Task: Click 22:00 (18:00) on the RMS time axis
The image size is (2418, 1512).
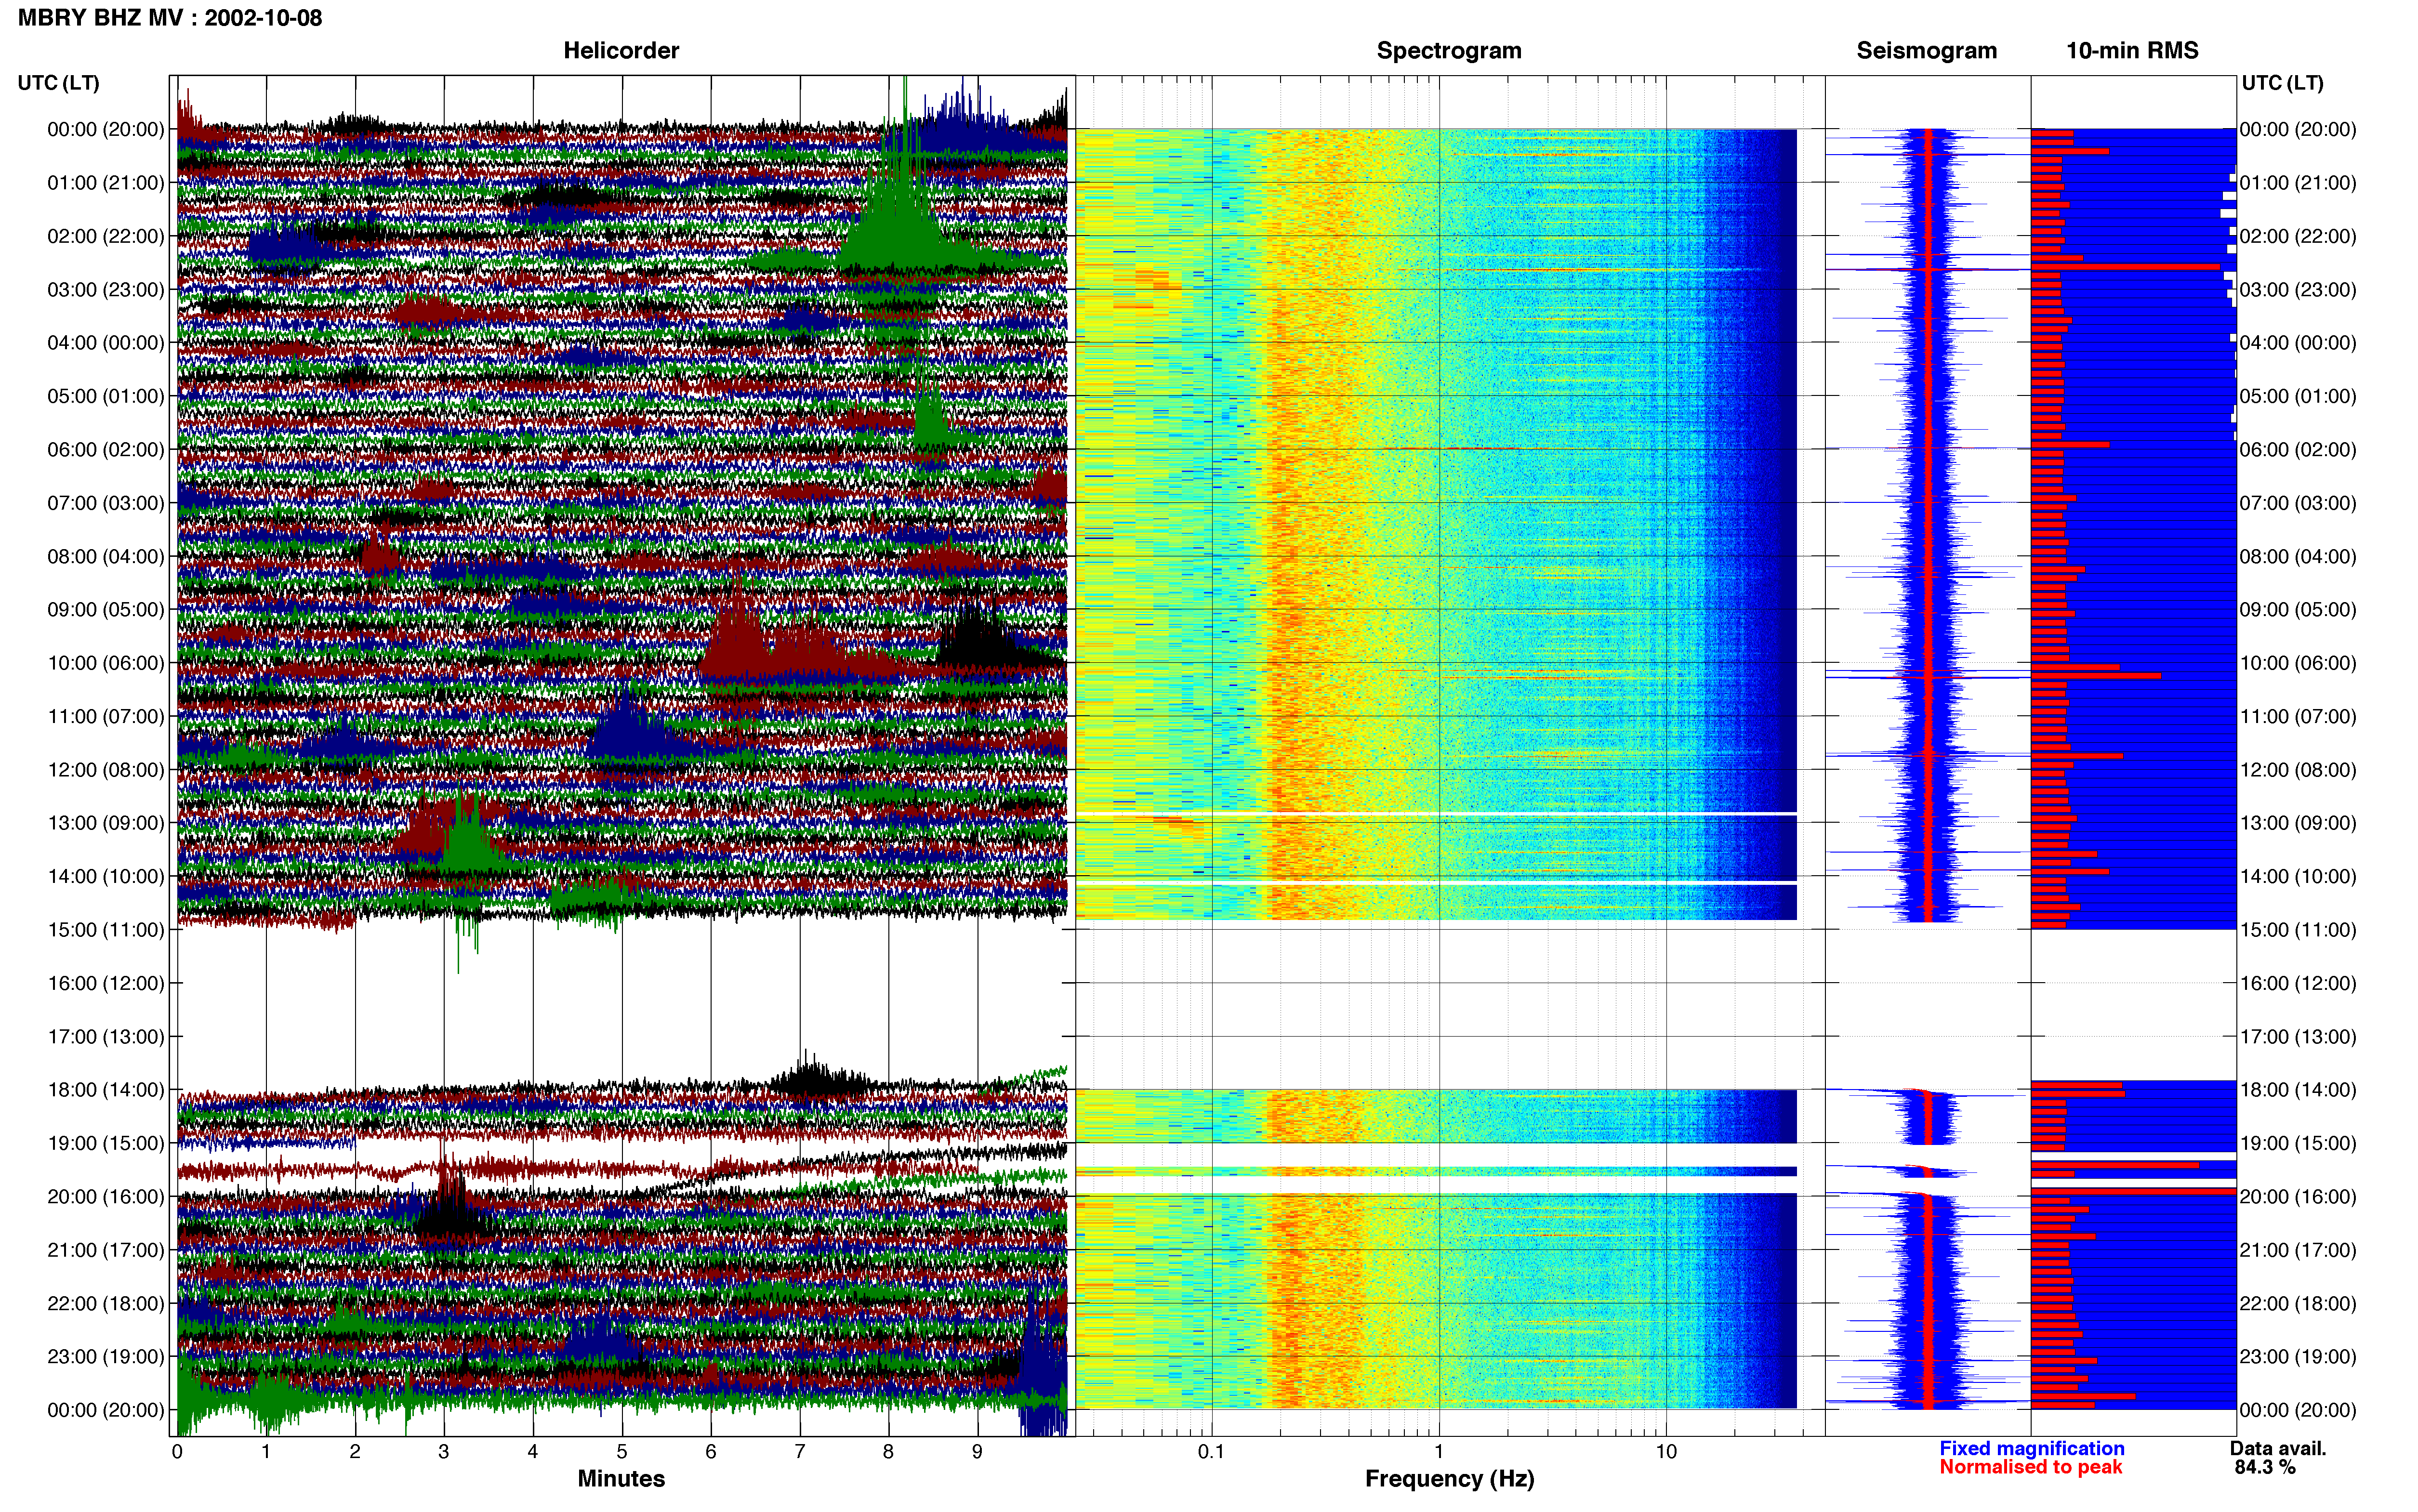Action: tap(2298, 1303)
